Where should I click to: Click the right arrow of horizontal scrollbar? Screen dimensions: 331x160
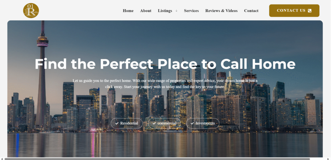329,159
